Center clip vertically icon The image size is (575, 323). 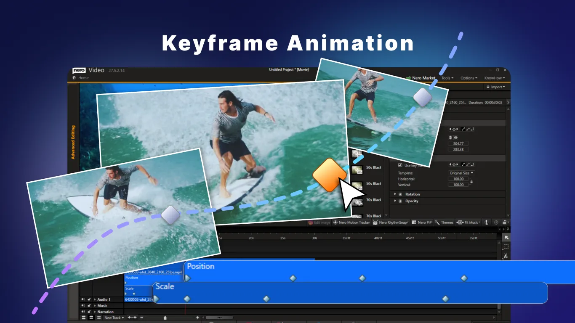pos(455,138)
